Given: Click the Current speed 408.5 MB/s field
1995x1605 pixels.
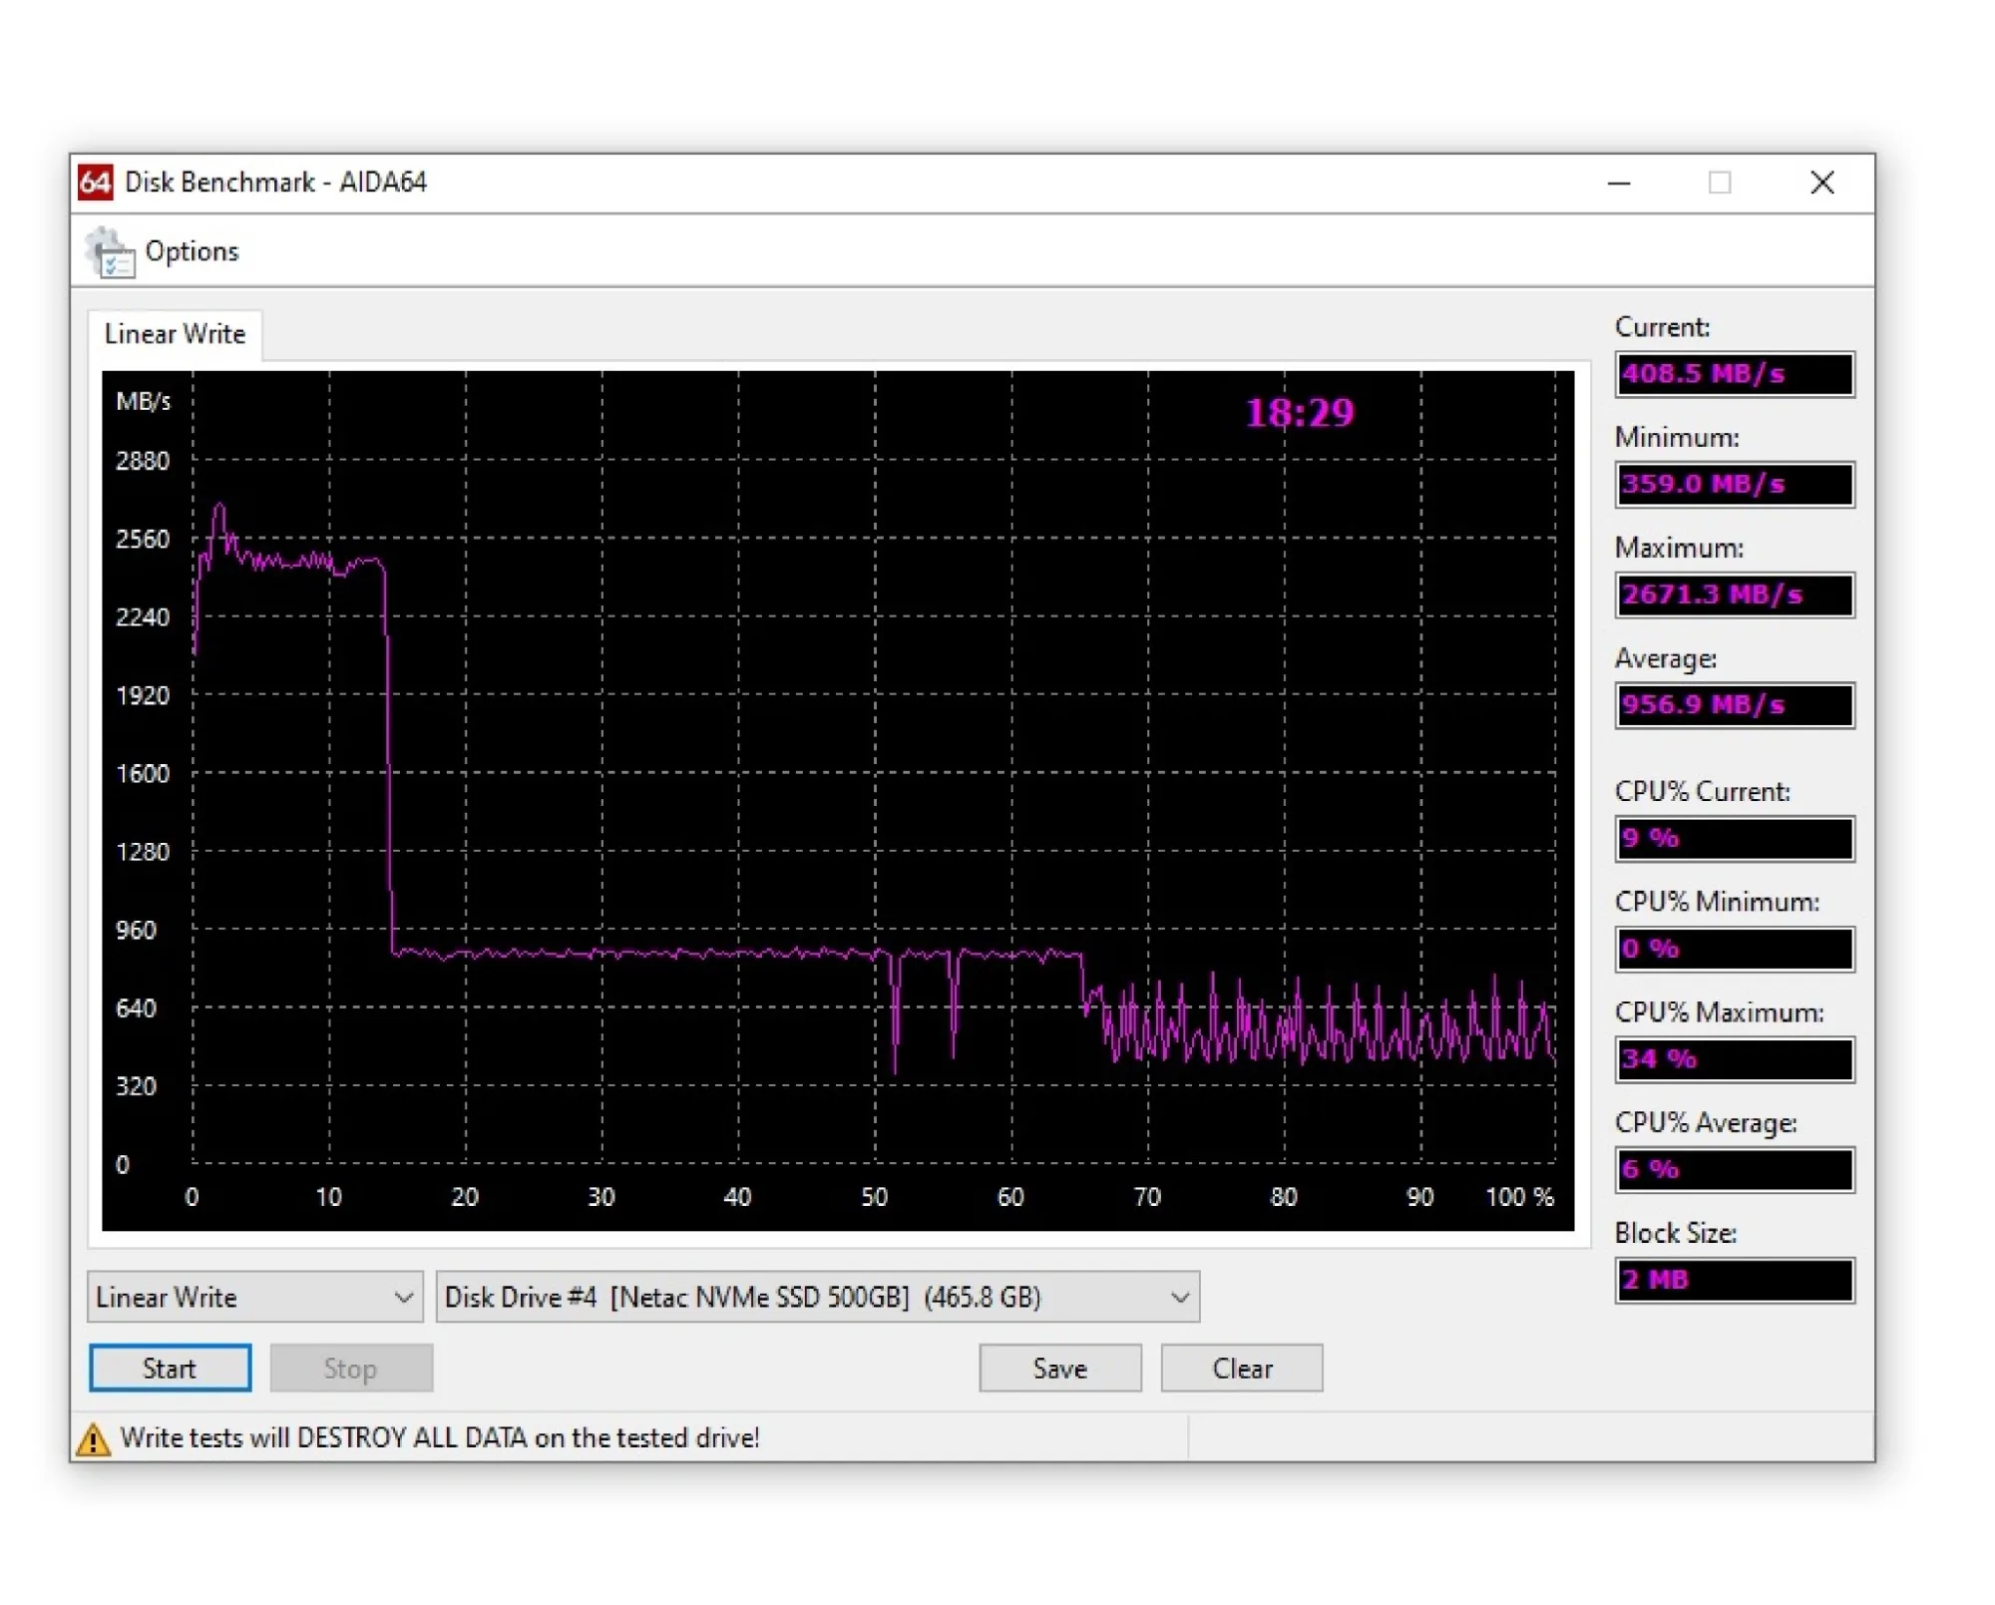Looking at the screenshot, I should 1735,374.
